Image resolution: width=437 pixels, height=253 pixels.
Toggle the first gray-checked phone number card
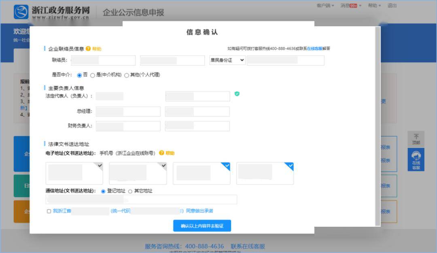click(x=74, y=173)
